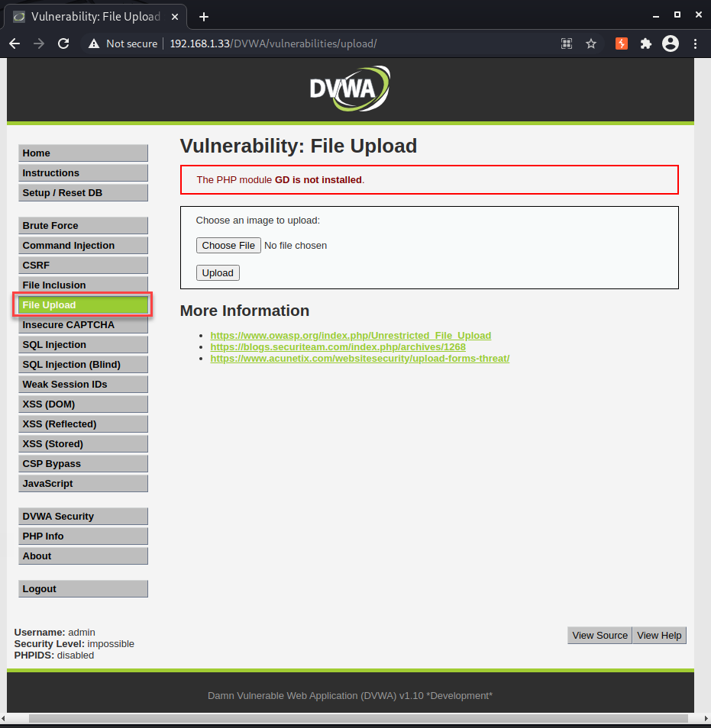The height and width of the screenshot is (728, 711).
Task: Close the Vulnerability: File Upload tab
Action: point(175,17)
